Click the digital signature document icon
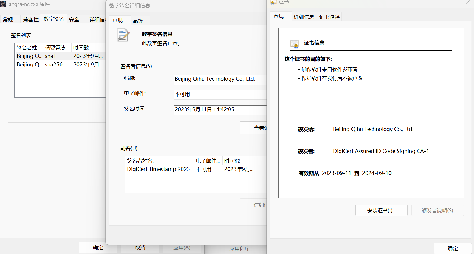The width and height of the screenshot is (474, 254). click(x=123, y=35)
